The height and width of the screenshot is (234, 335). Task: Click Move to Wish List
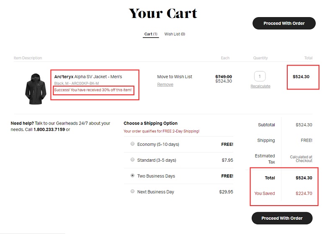click(175, 76)
